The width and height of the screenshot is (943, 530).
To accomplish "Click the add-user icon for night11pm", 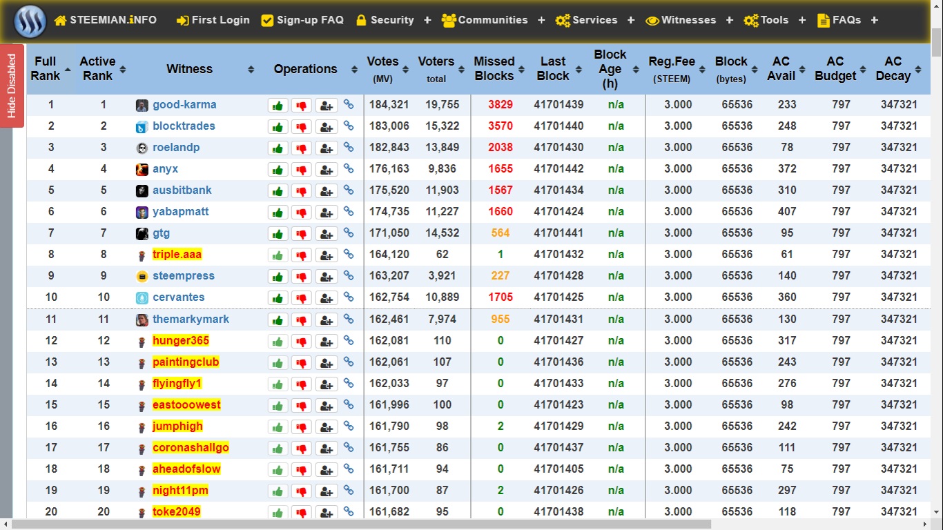I will pos(326,491).
